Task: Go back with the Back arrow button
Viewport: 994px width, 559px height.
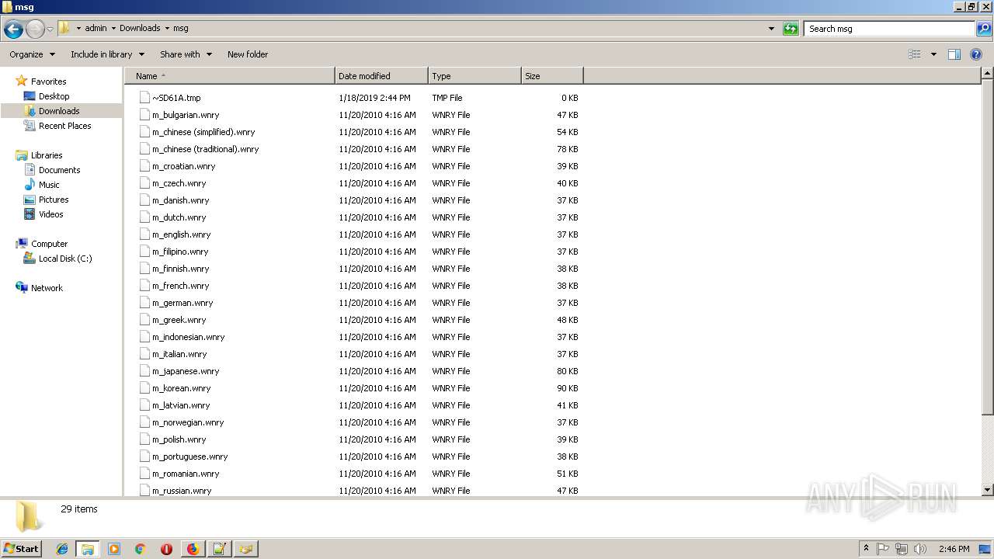Action: click(x=13, y=30)
